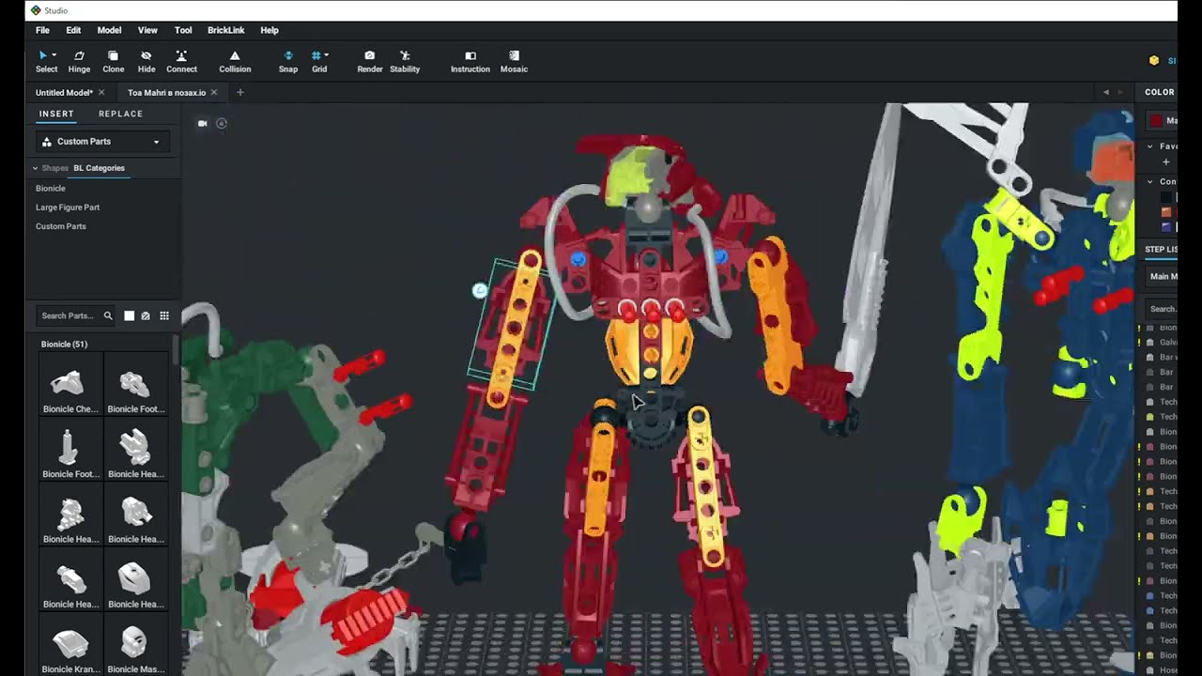Open the COLOR panel header
The image size is (1202, 676).
[x=1159, y=92]
